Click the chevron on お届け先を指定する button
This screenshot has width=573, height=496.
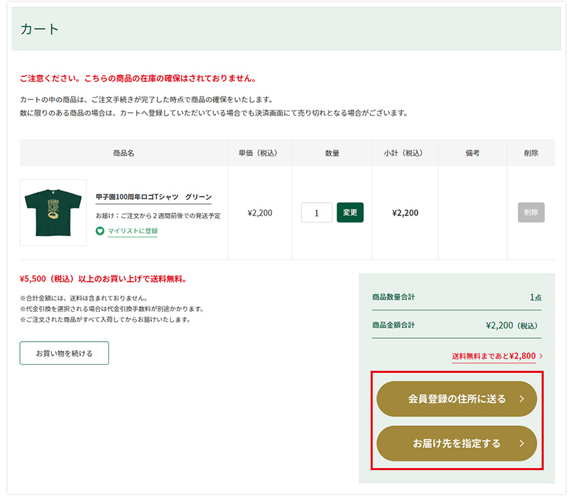(x=521, y=444)
